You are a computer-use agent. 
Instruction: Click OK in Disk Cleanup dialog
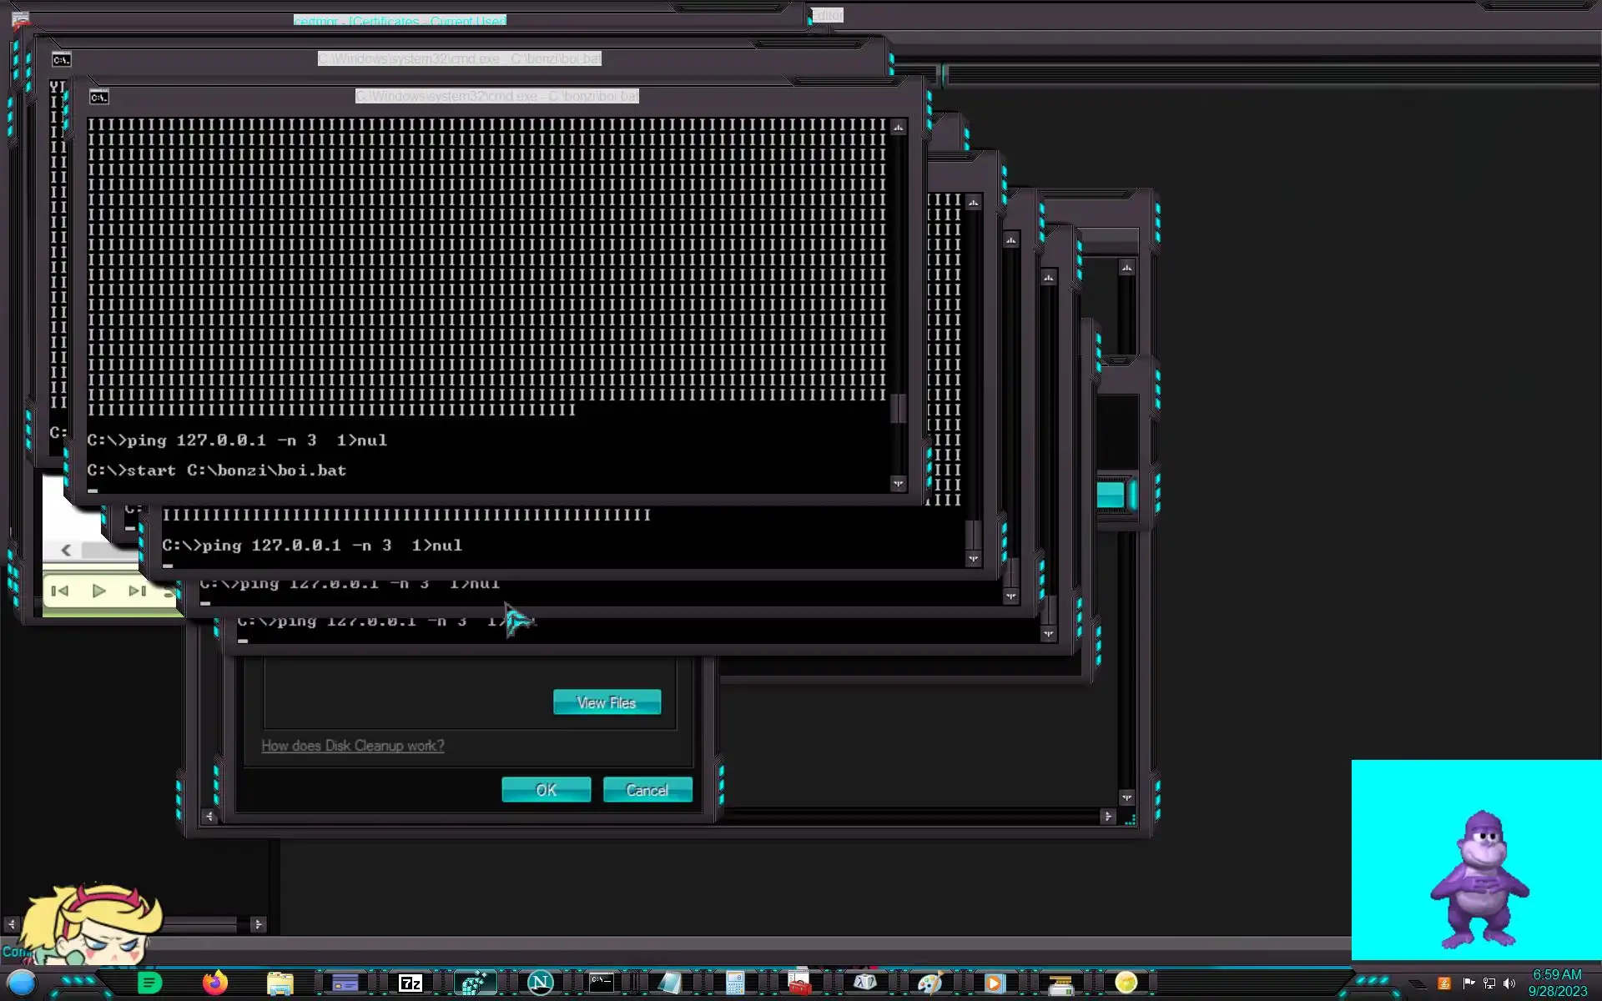[546, 790]
